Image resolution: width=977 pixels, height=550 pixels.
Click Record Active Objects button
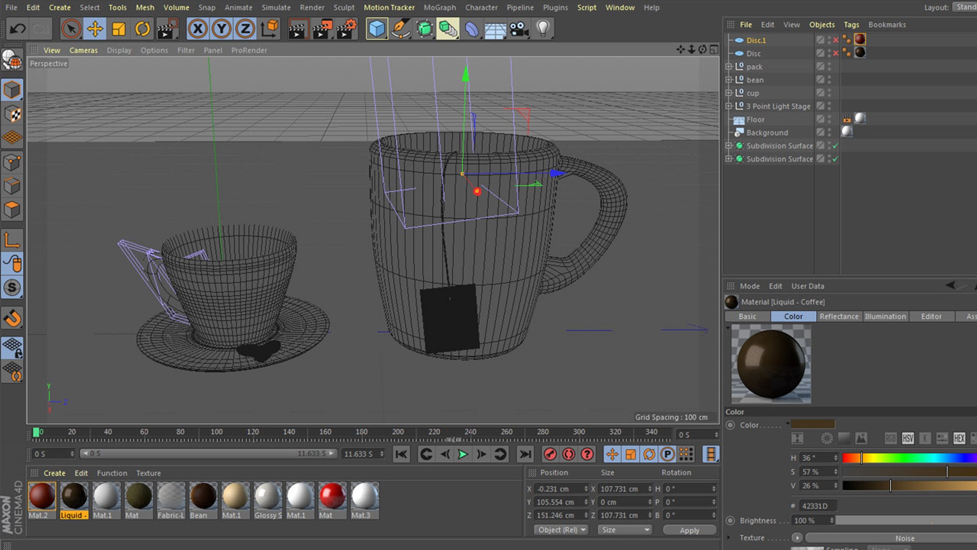(550, 454)
